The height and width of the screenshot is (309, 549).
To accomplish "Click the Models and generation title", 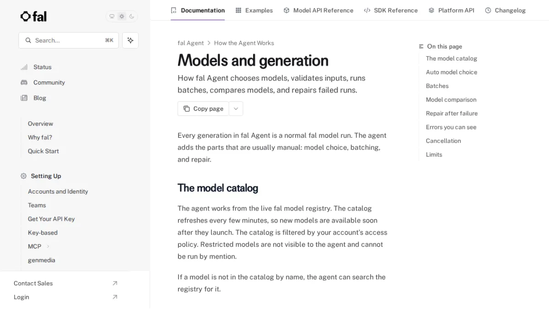I will coord(253,60).
